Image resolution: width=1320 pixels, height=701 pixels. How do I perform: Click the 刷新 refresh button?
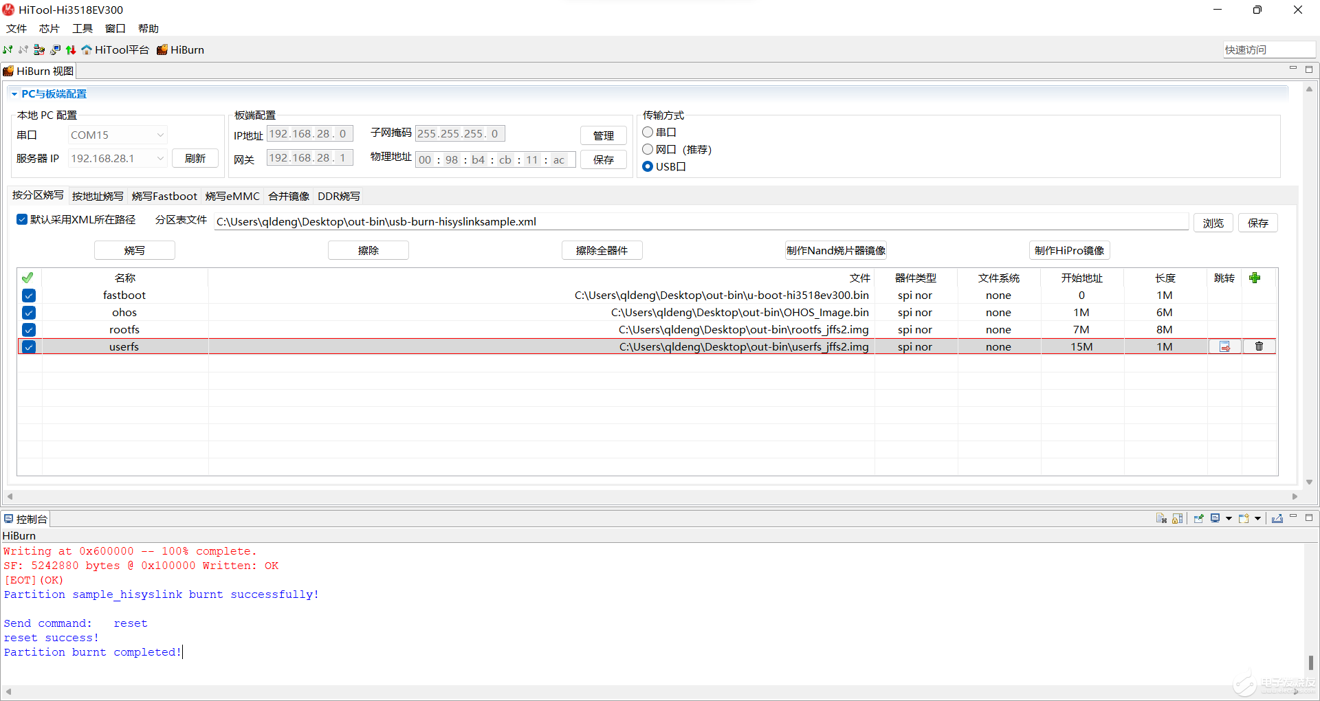[195, 158]
